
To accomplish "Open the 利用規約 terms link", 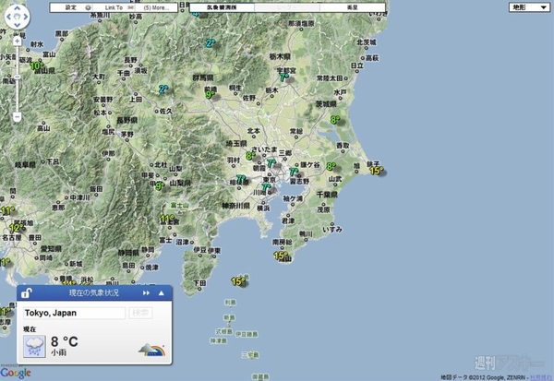I will click(541, 377).
